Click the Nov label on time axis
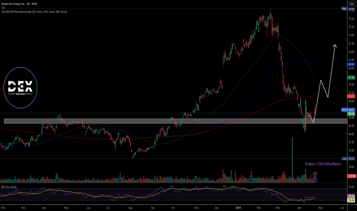 click(x=197, y=208)
